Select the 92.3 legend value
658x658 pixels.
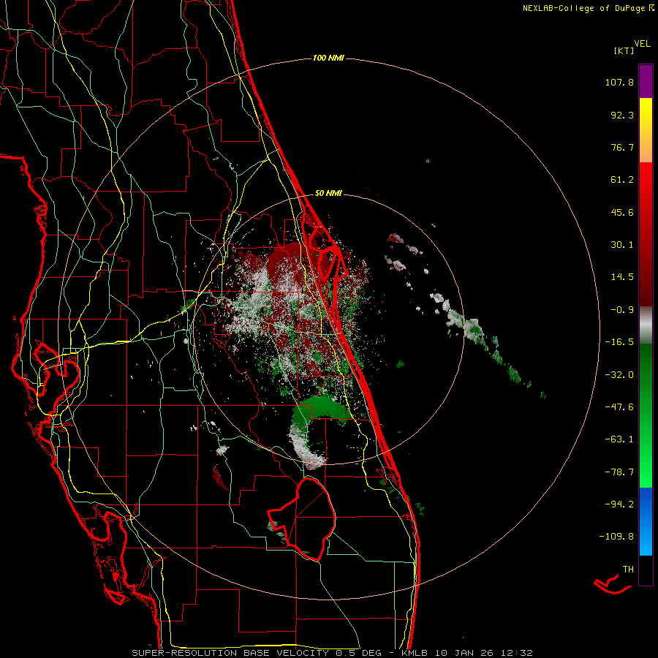622,115
